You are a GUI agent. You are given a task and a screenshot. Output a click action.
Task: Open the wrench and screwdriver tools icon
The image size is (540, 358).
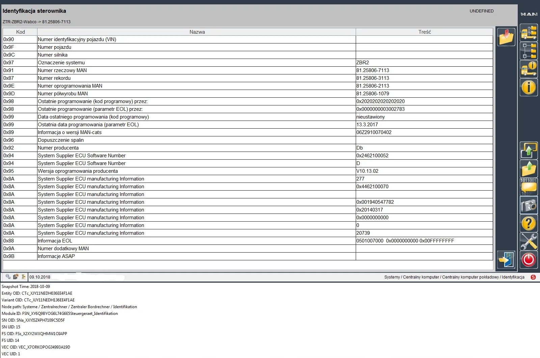click(529, 241)
